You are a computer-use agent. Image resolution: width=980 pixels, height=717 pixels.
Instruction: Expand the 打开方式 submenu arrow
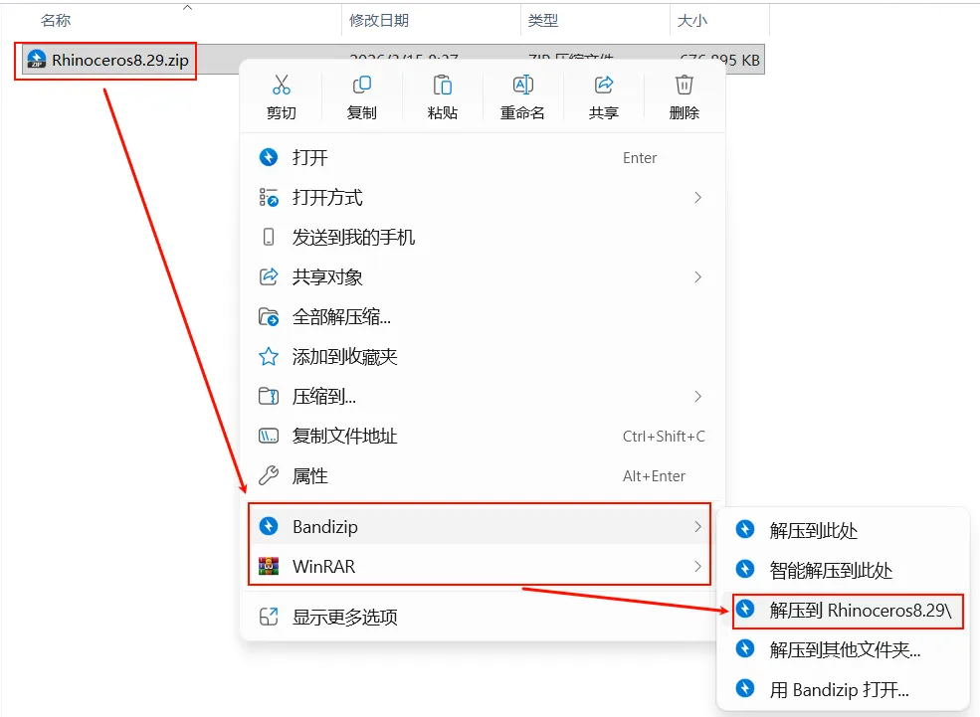click(x=698, y=197)
